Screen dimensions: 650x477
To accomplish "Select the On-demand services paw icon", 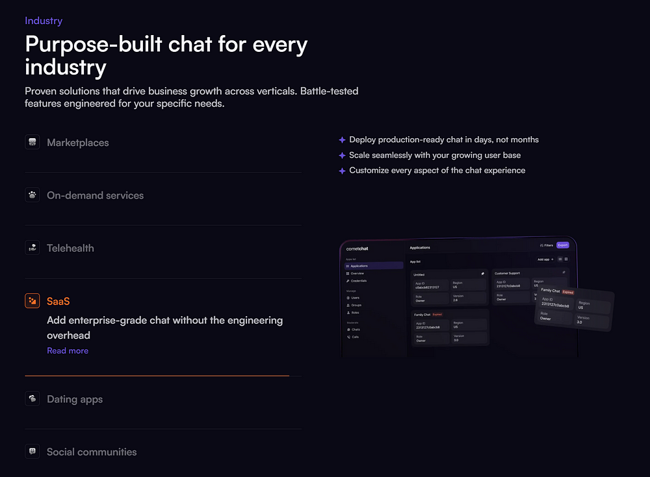I will pos(32,195).
